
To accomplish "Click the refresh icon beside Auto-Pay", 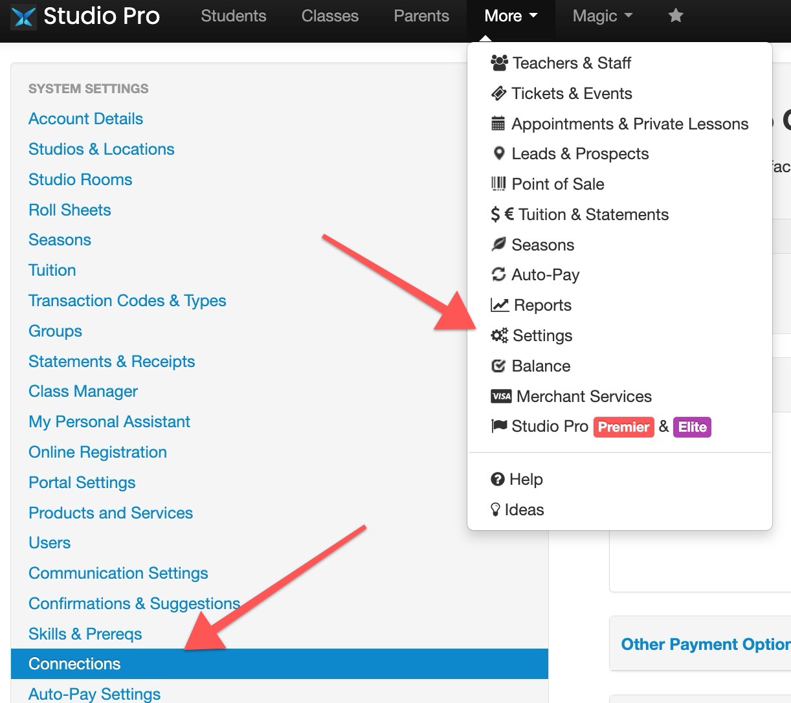I will pyautogui.click(x=498, y=274).
